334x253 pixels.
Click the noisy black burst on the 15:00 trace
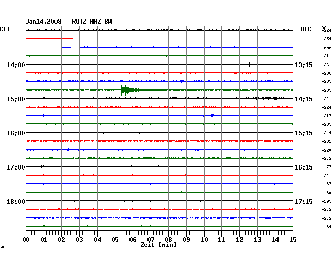click(269, 98)
